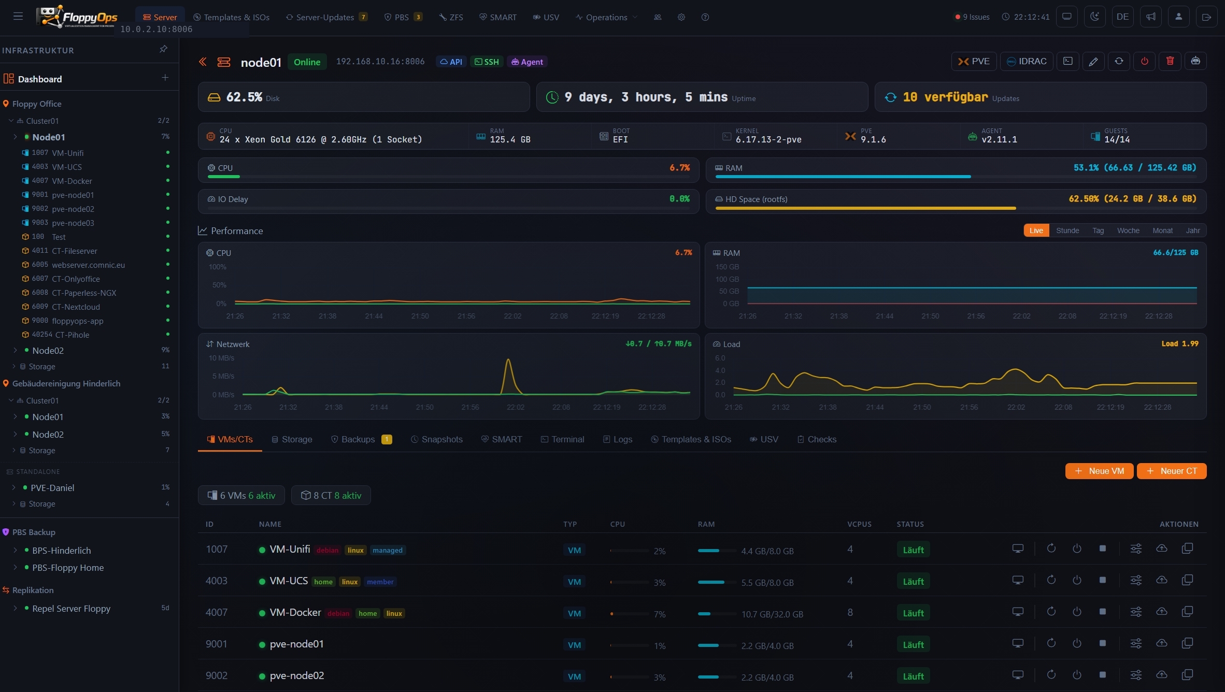Create a new VM with Neue VM
1225x692 pixels.
[x=1099, y=471]
